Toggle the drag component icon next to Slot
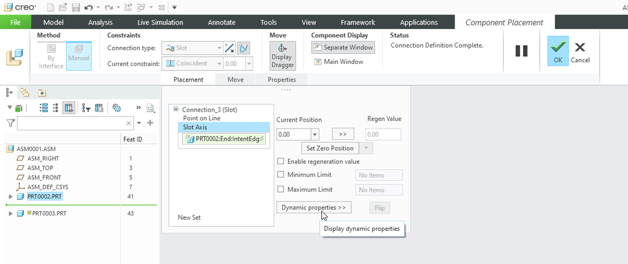This screenshot has height=264, width=628. pos(243,48)
